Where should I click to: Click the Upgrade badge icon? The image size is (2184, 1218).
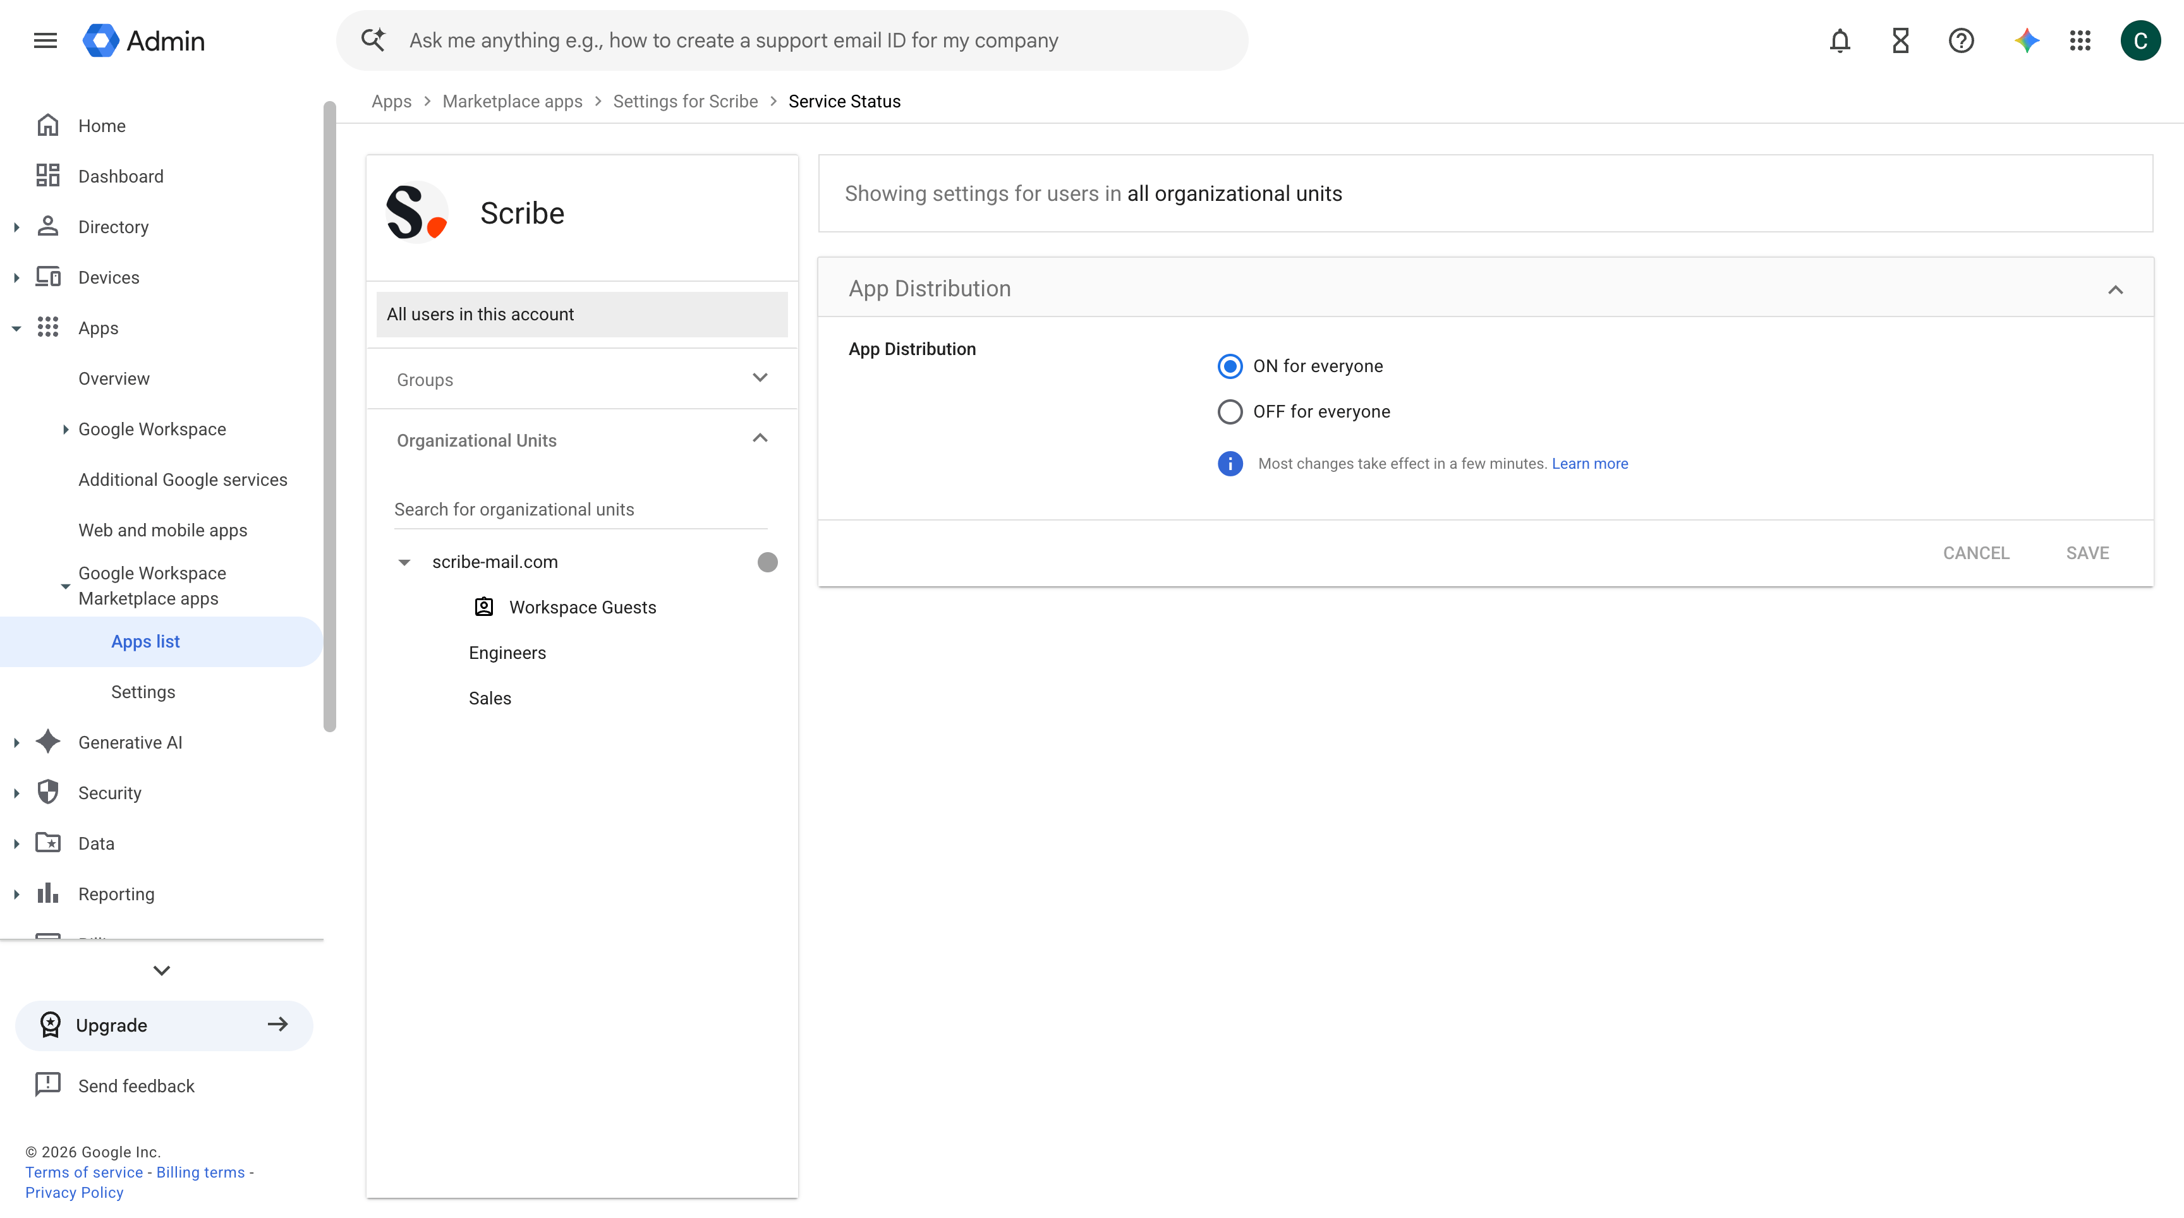pyautogui.click(x=50, y=1025)
